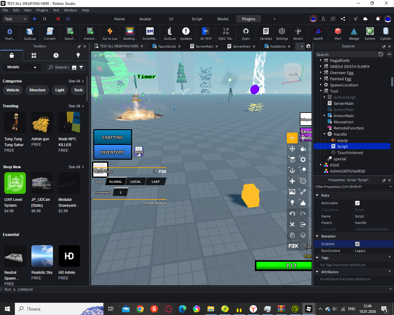The image size is (394, 315).
Task: Collapse the Tool item in Explorer
Action: click(x=321, y=91)
